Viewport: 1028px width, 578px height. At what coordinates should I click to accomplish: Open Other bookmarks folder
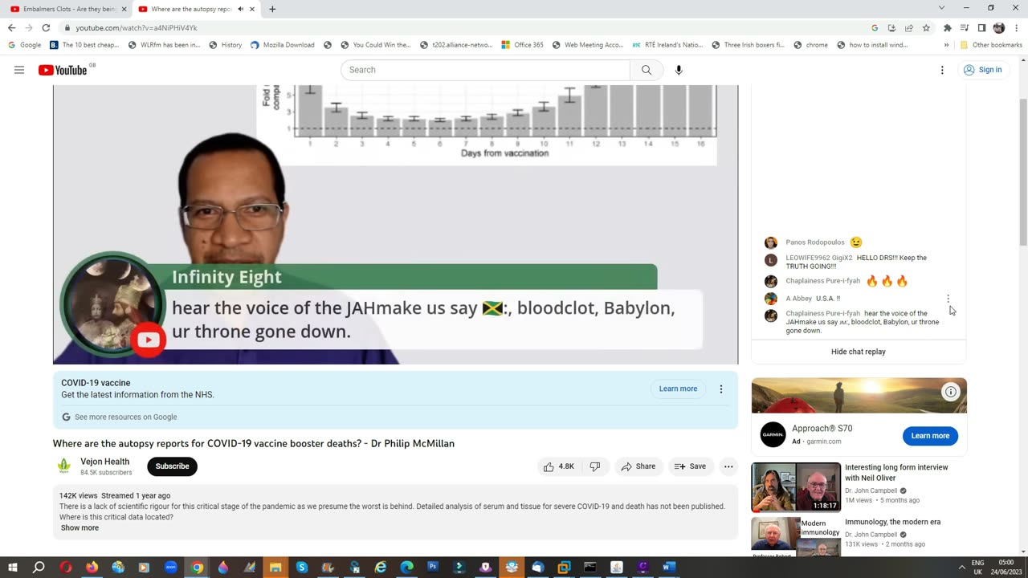point(991,45)
